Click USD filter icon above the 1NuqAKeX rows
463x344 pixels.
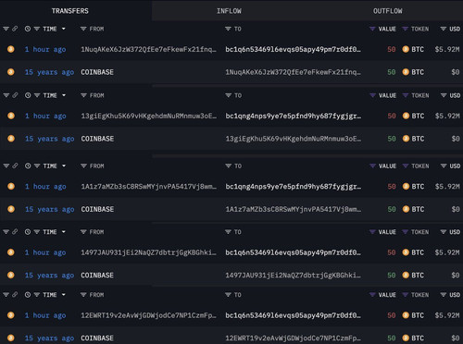(x=444, y=29)
